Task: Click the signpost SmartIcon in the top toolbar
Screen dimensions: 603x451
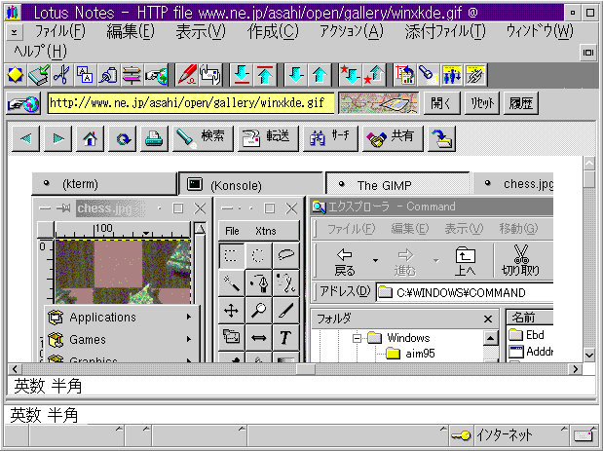Action: point(132,75)
